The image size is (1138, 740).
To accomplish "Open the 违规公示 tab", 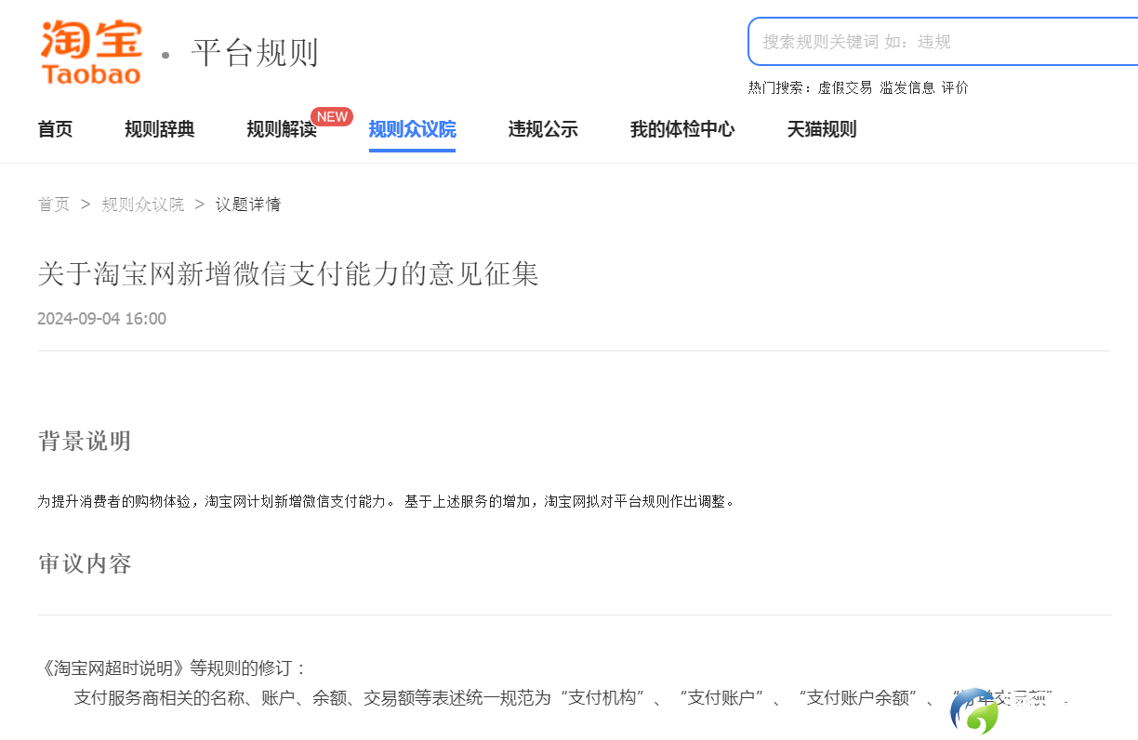I will (x=543, y=129).
